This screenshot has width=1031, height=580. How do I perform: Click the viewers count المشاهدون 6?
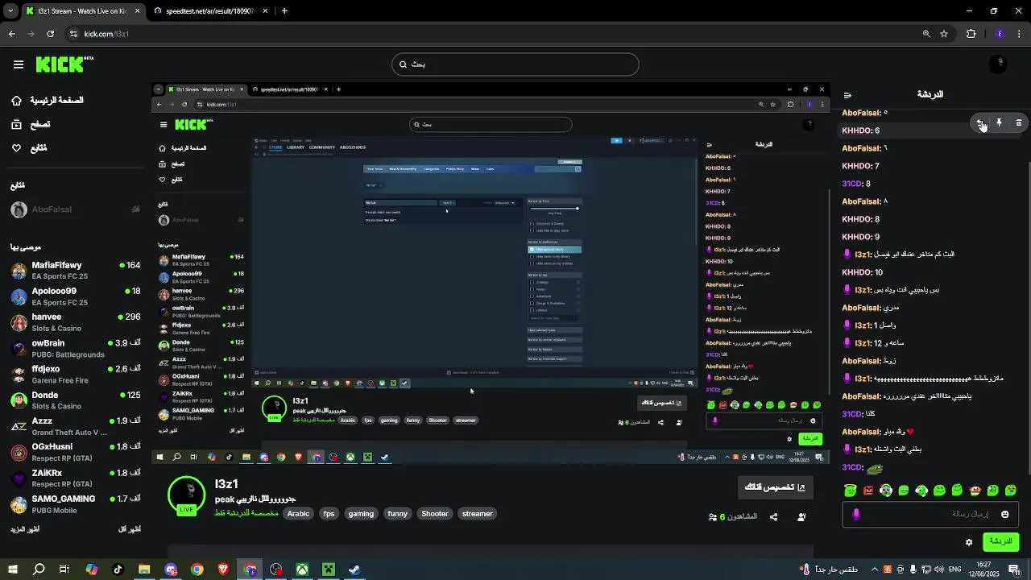point(733,517)
